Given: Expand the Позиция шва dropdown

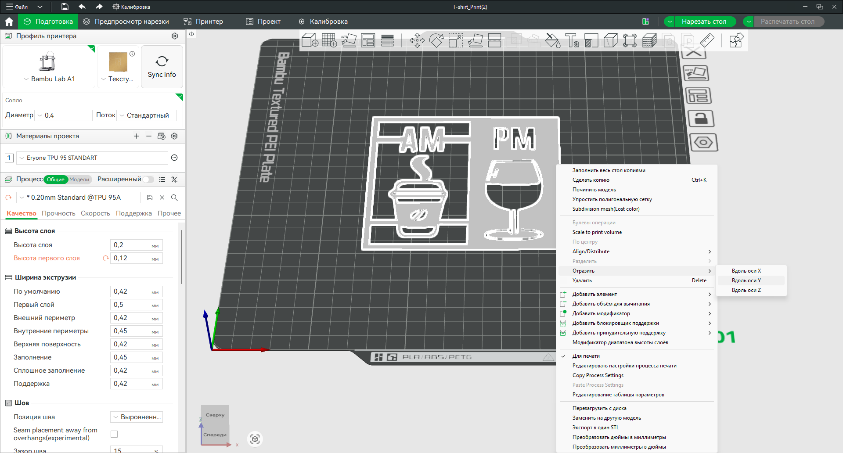Looking at the screenshot, I should [137, 417].
